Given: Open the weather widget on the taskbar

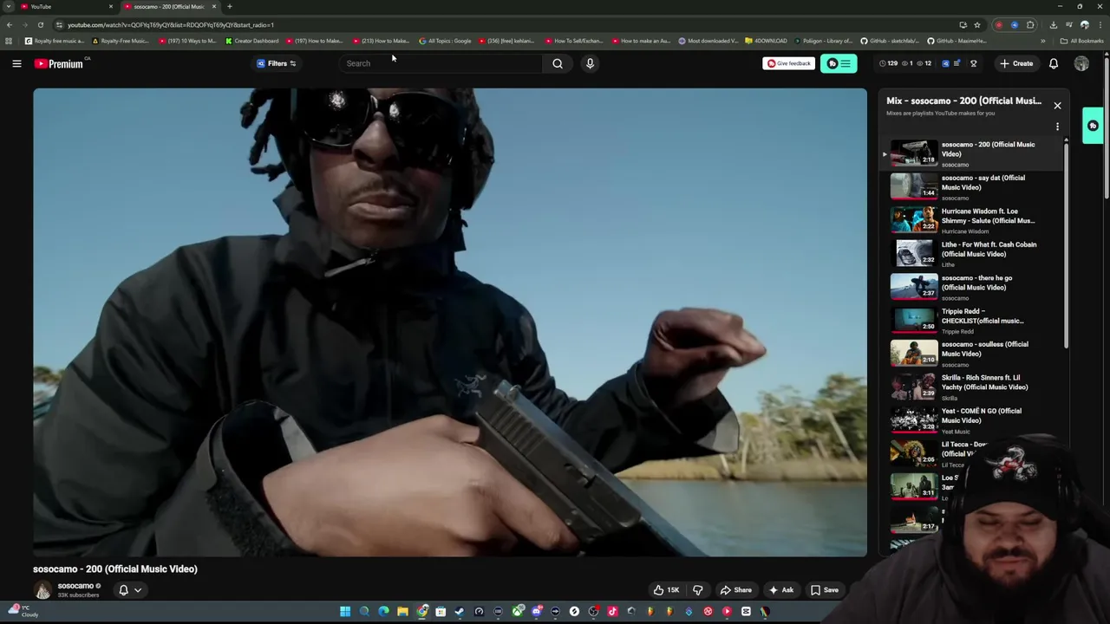Looking at the screenshot, I should click(22, 612).
